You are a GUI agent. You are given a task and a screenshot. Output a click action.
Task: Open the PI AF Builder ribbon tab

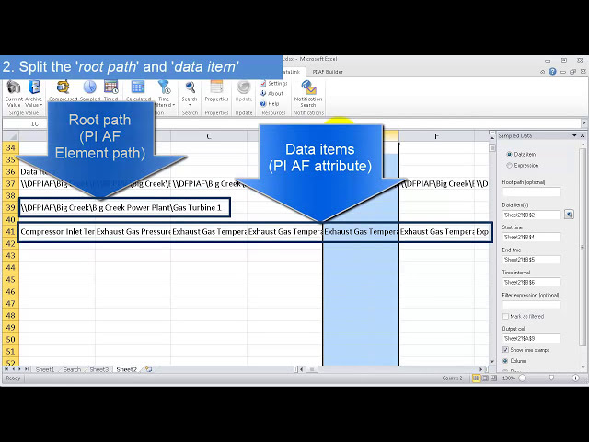[x=328, y=71]
